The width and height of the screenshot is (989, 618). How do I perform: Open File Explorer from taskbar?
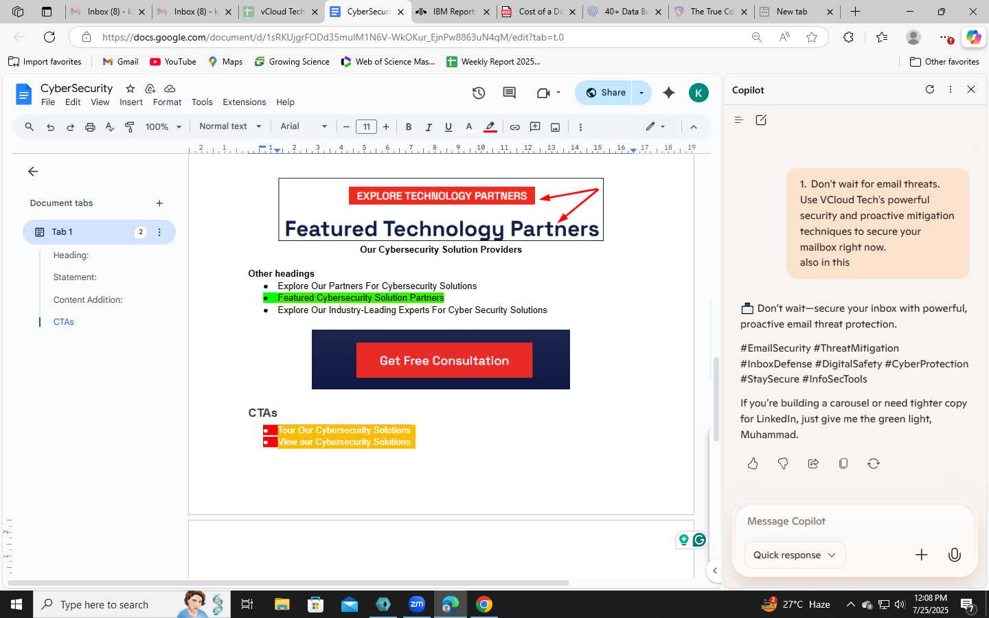pyautogui.click(x=282, y=604)
